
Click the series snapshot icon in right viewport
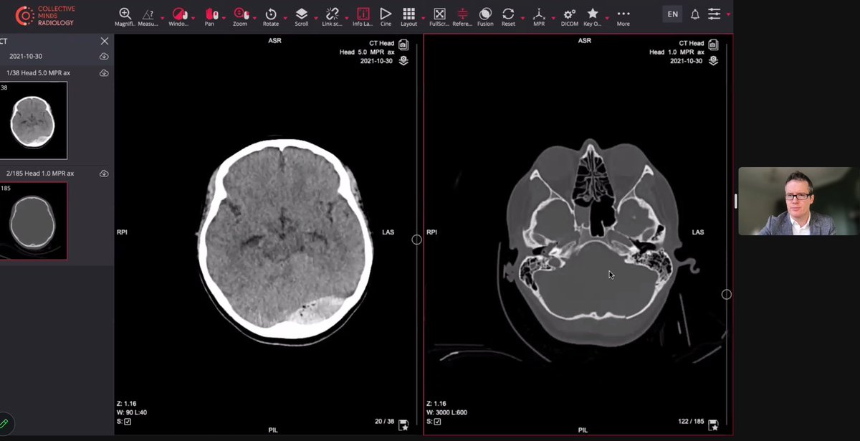tap(713, 44)
